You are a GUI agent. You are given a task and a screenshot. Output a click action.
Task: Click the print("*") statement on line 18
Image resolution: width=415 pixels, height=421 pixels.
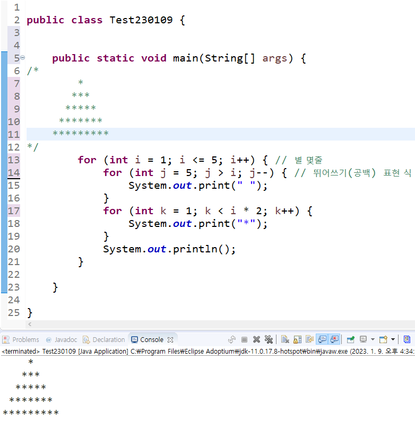(x=198, y=224)
